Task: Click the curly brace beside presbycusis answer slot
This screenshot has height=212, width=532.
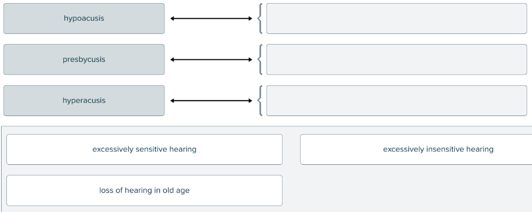Action: tap(260, 59)
